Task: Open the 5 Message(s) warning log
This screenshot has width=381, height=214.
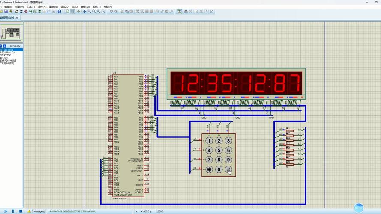Action: [x=37, y=211]
